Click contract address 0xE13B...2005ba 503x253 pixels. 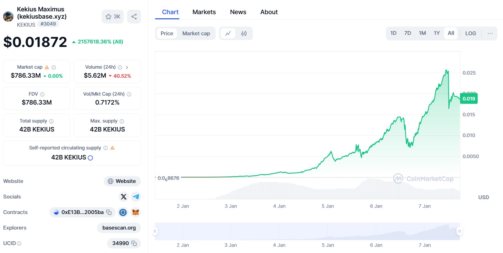pyautogui.click(x=83, y=212)
